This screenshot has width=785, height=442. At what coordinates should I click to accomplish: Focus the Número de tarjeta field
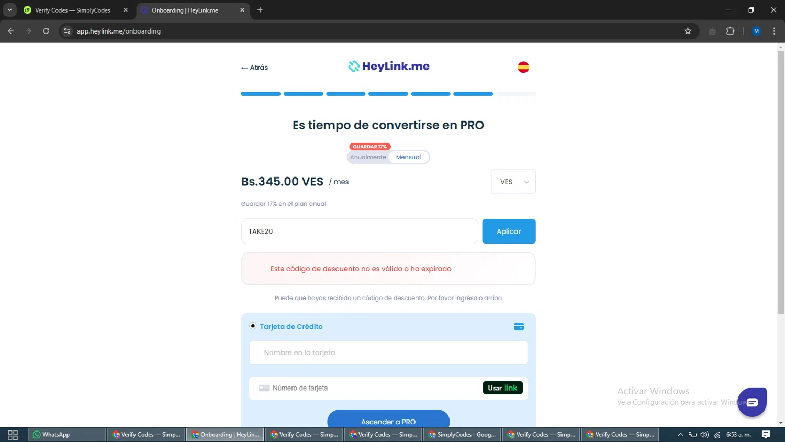[x=366, y=388]
